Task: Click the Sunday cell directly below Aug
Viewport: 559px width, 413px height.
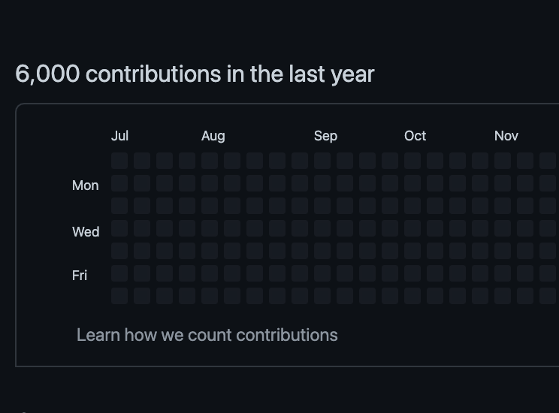Action: coord(210,161)
